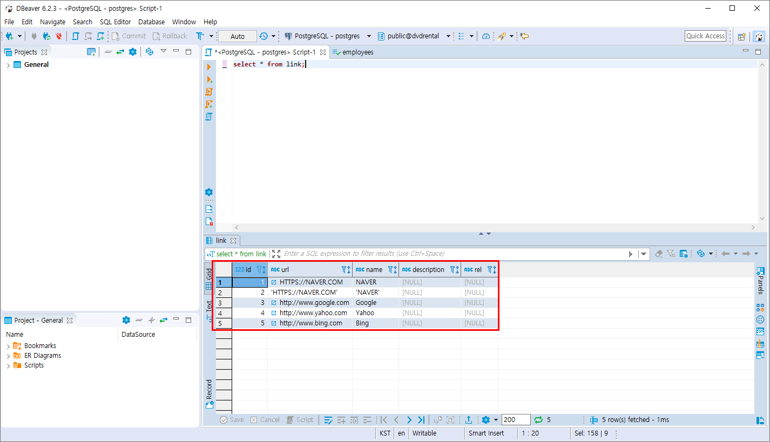Toggle Record view mode
Screen dimensions: 770x442
pos(209,394)
